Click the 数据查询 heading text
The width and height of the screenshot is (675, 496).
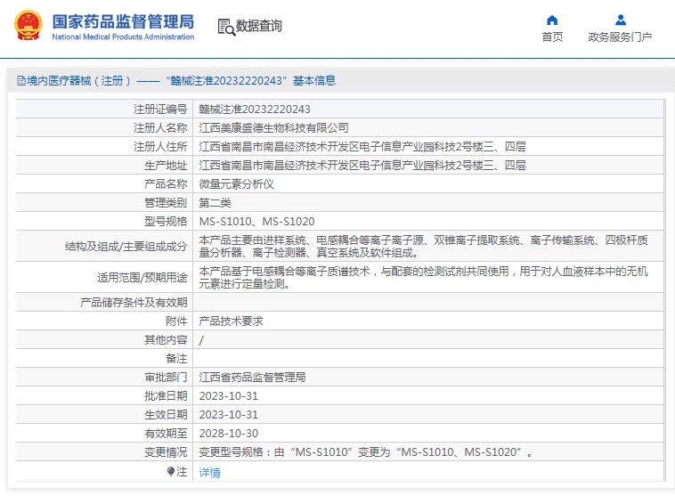click(x=258, y=27)
